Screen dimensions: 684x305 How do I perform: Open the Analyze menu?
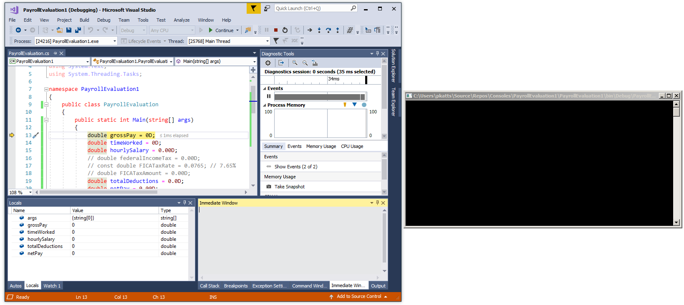click(x=182, y=20)
